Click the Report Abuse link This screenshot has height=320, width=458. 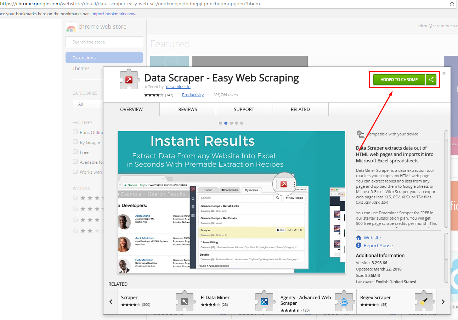(378, 245)
